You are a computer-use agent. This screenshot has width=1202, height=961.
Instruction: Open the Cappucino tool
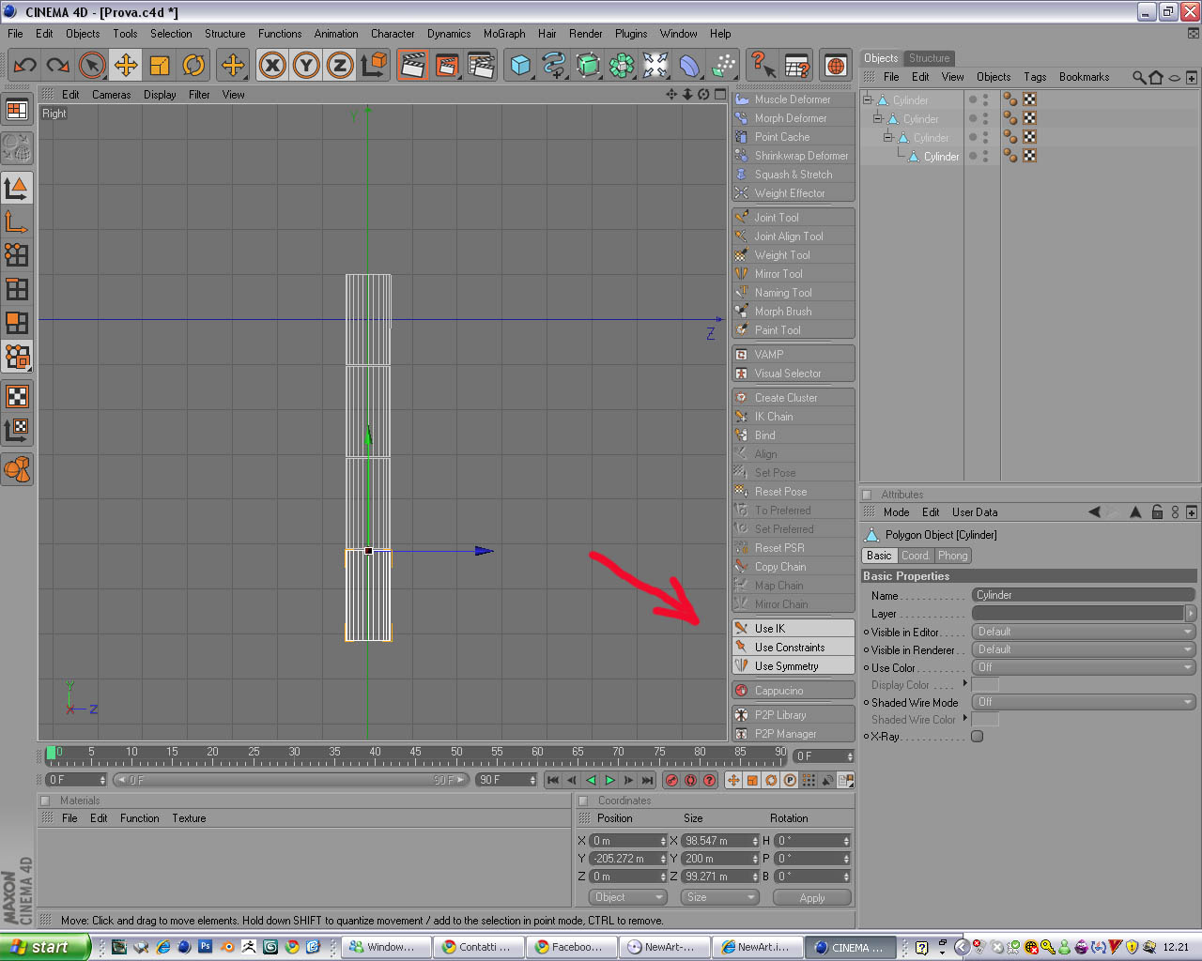[x=794, y=691]
